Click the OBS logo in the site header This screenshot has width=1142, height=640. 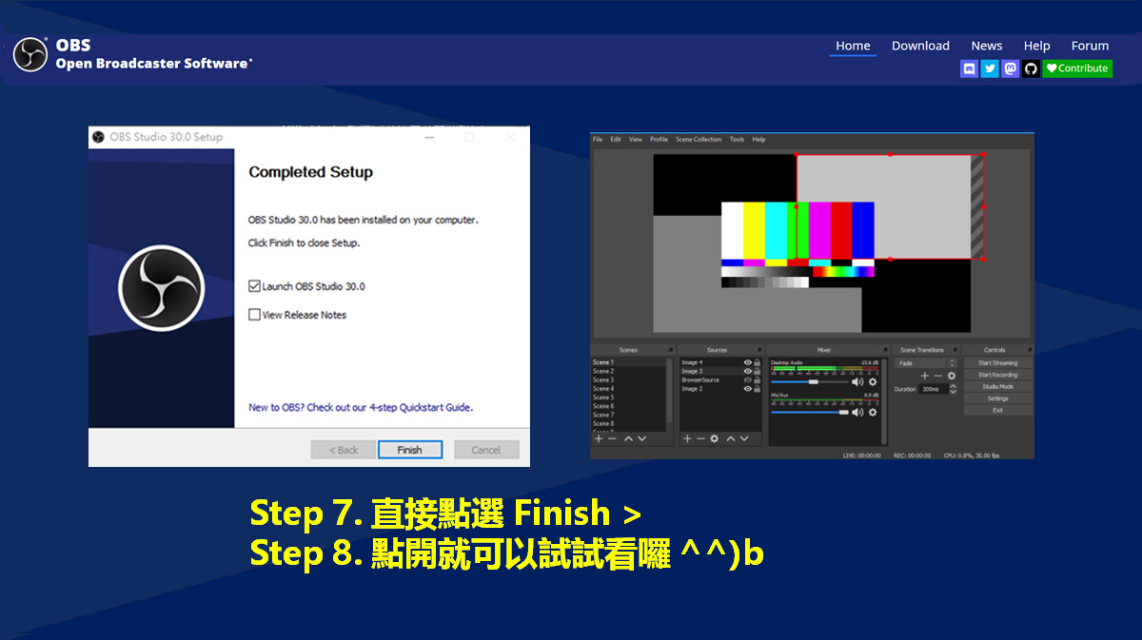click(30, 54)
